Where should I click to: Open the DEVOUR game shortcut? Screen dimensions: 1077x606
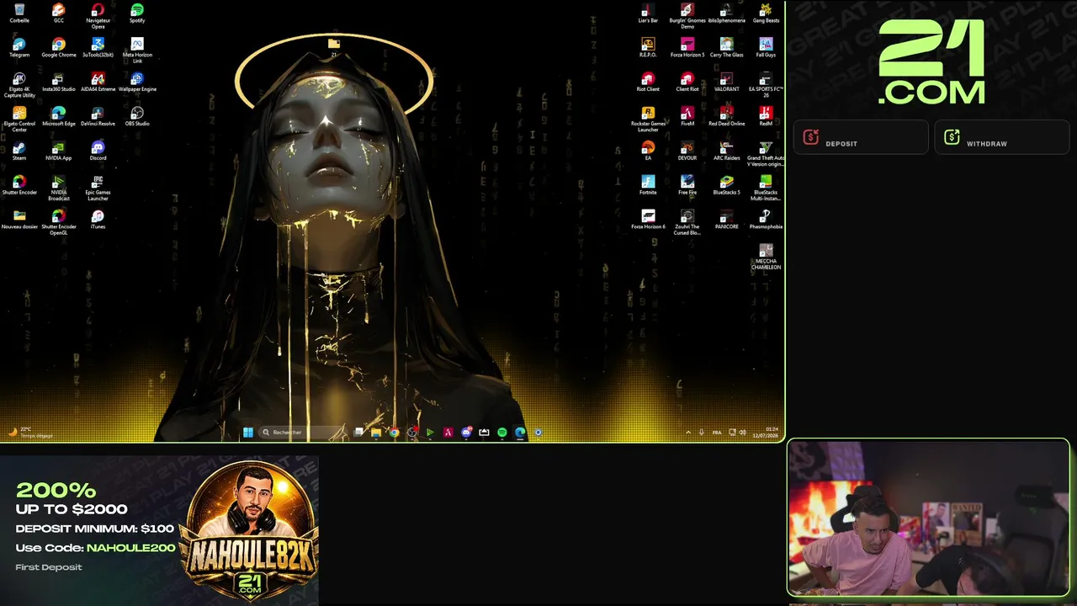coord(687,151)
